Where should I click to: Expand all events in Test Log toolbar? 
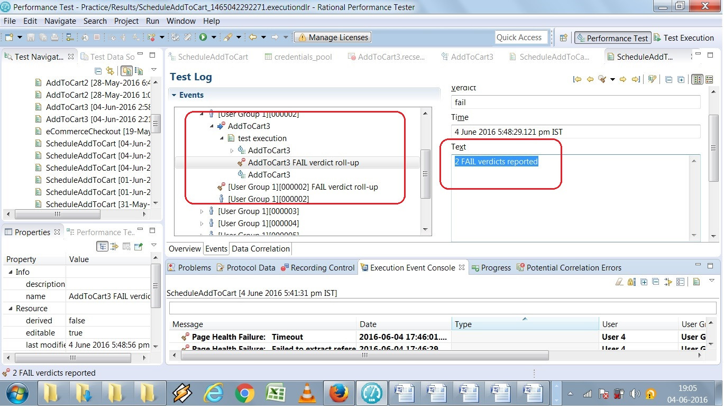point(681,79)
